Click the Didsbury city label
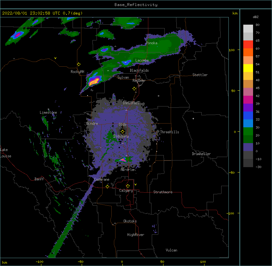 click(121, 136)
